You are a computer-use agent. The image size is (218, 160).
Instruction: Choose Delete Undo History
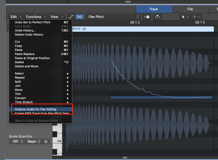point(40,35)
